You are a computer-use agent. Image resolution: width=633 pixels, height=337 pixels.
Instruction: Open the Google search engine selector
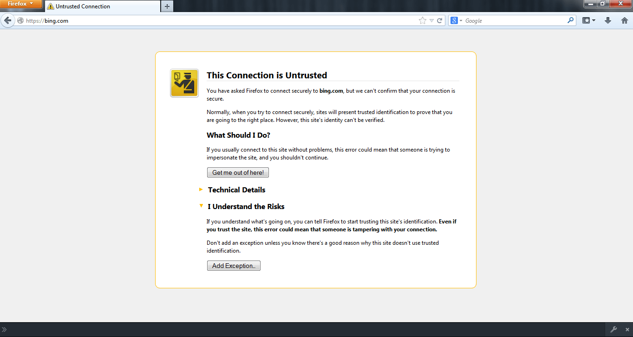[456, 20]
